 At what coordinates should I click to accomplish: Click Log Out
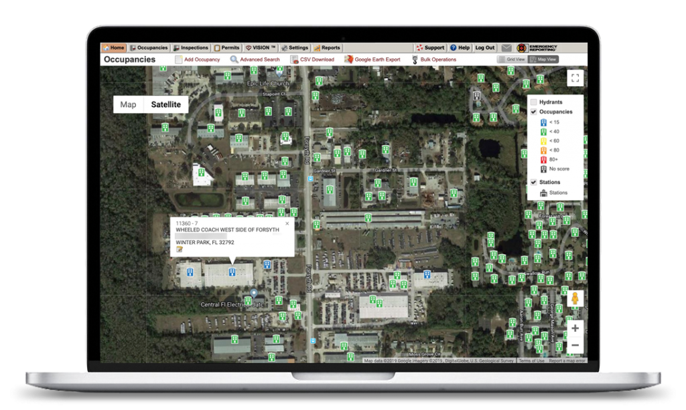(x=485, y=47)
